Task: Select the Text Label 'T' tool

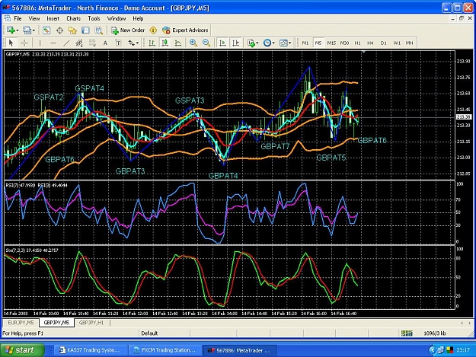Action: [x=118, y=43]
